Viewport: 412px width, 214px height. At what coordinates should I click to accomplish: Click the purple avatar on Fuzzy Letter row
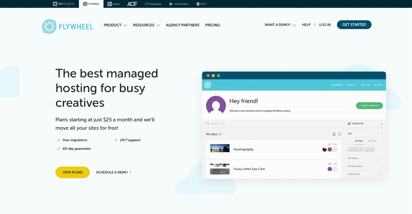tap(330, 169)
